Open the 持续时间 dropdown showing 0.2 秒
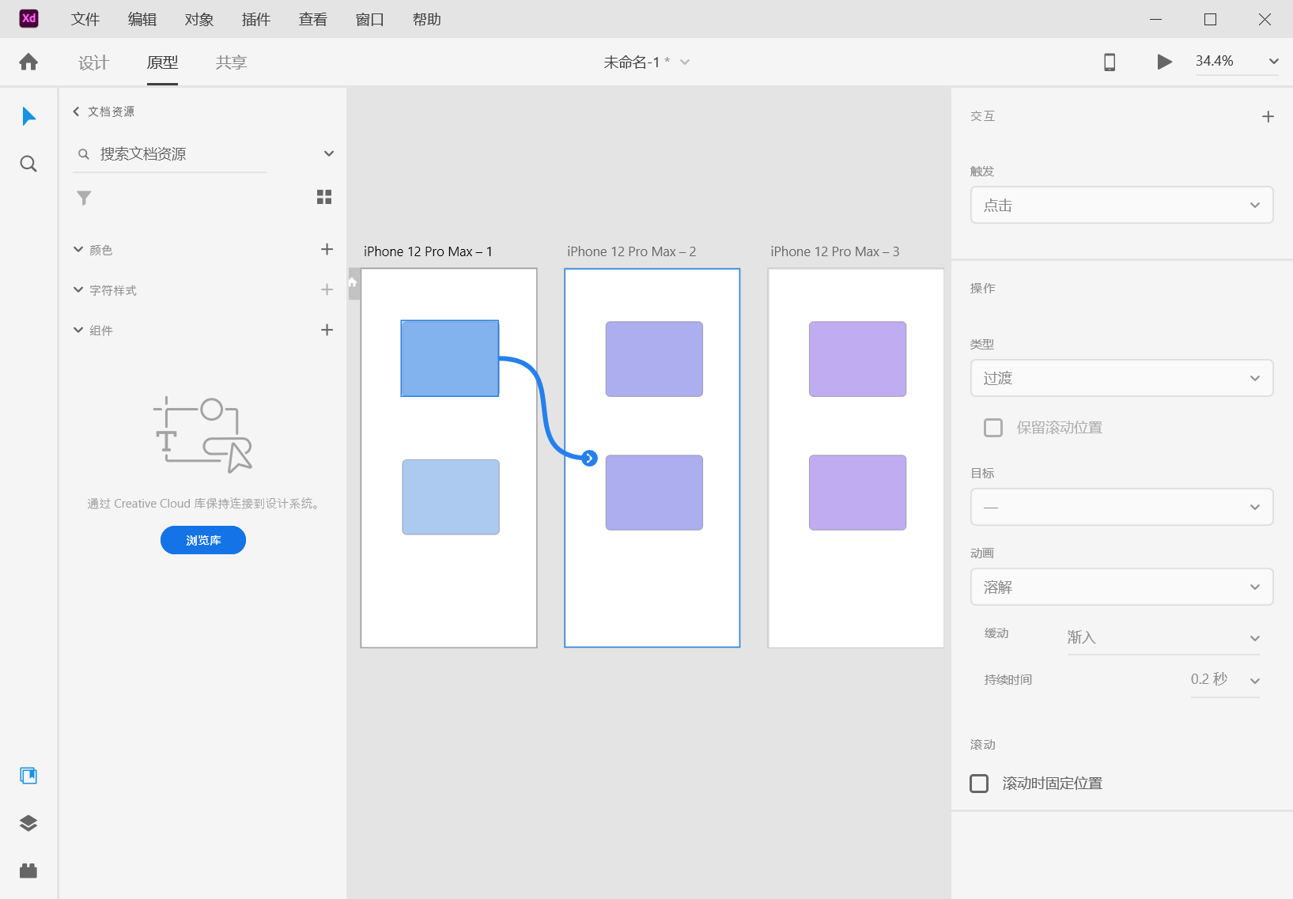The width and height of the screenshot is (1293, 899). pyautogui.click(x=1225, y=679)
